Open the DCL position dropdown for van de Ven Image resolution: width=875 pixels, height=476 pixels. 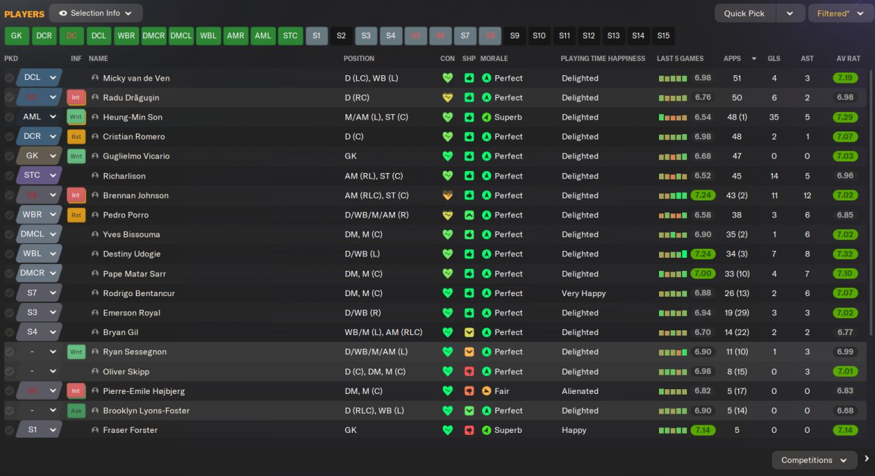click(39, 78)
